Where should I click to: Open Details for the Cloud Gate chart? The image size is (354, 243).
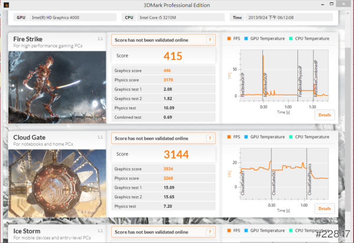(x=324, y=209)
